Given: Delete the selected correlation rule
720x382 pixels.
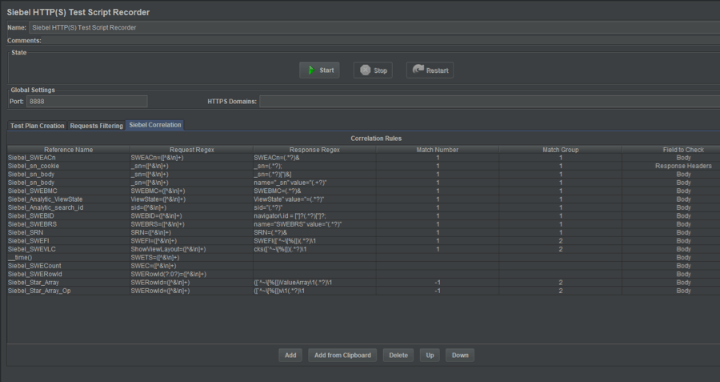Looking at the screenshot, I should point(398,355).
